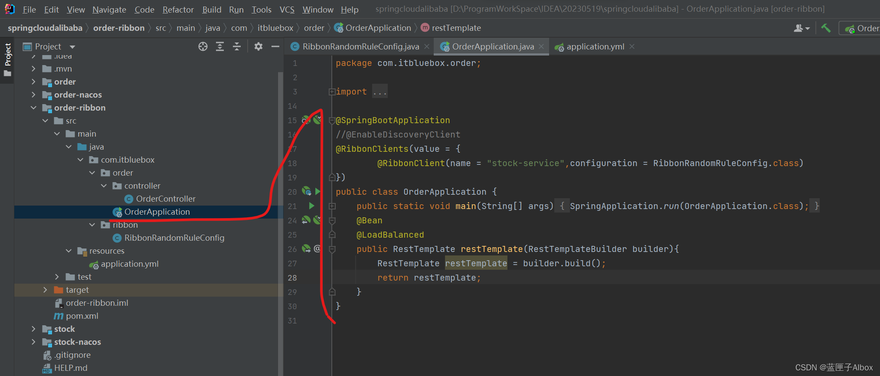Click the Expand All icon in Project panel
Viewport: 880px width, 376px height.
(x=220, y=46)
